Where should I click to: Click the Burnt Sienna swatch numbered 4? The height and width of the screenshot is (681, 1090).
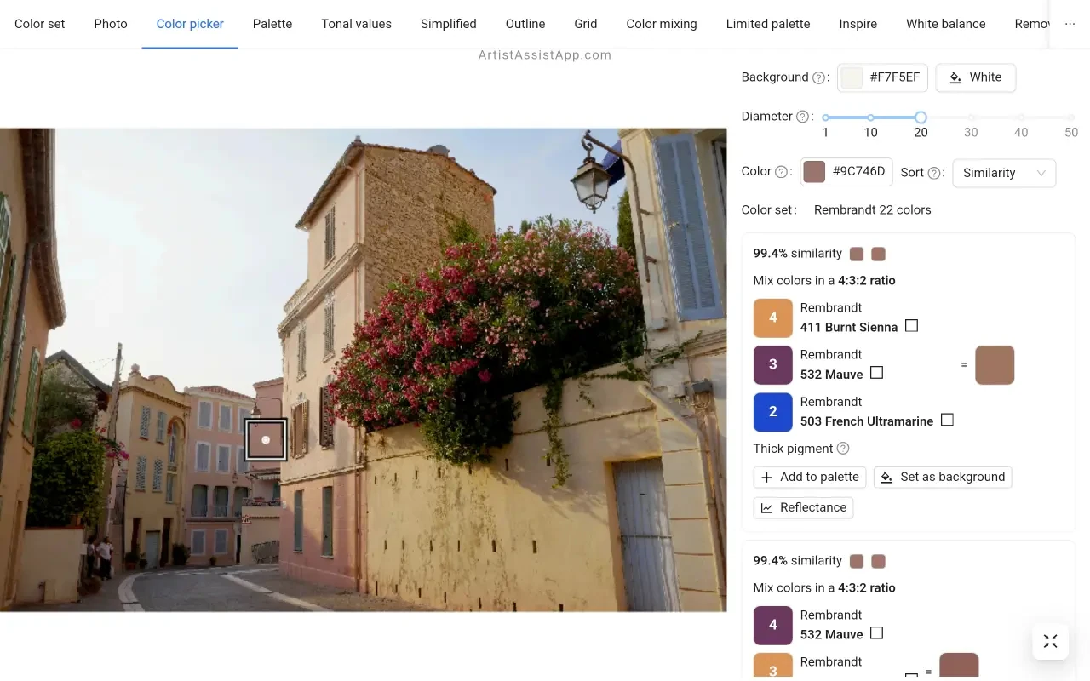click(773, 318)
